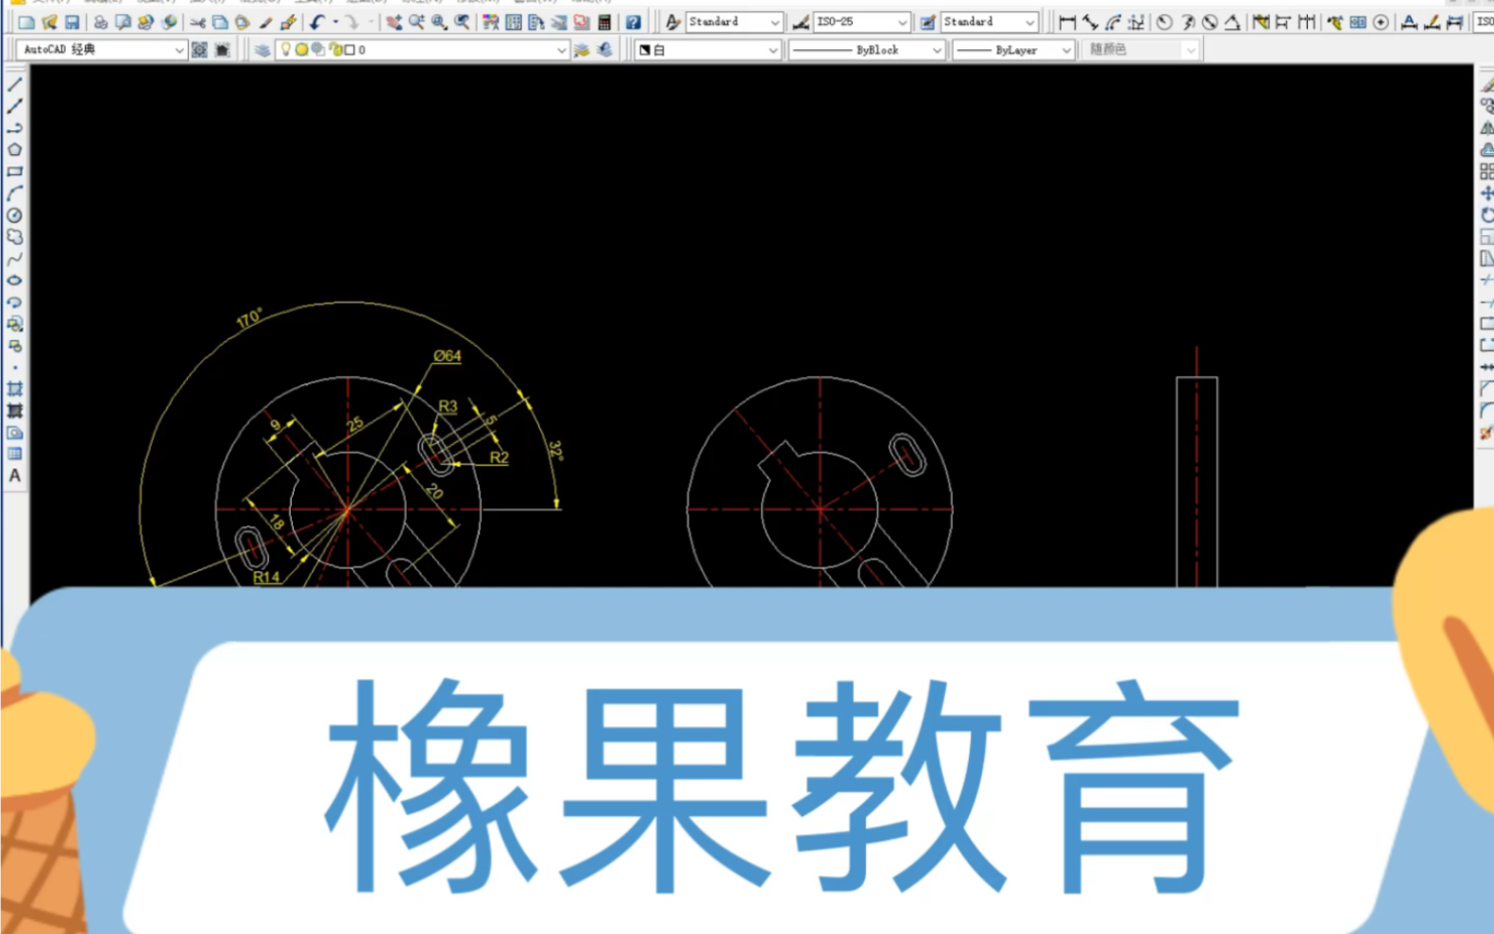This screenshot has width=1494, height=934.
Task: Click the Cut scissors icon
Action: pos(197,22)
